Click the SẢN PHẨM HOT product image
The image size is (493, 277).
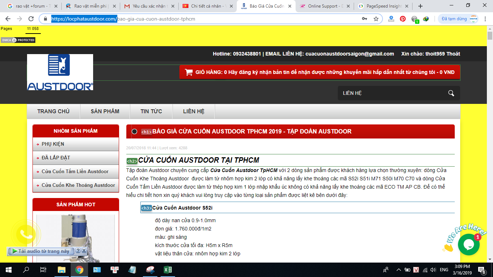(x=76, y=239)
